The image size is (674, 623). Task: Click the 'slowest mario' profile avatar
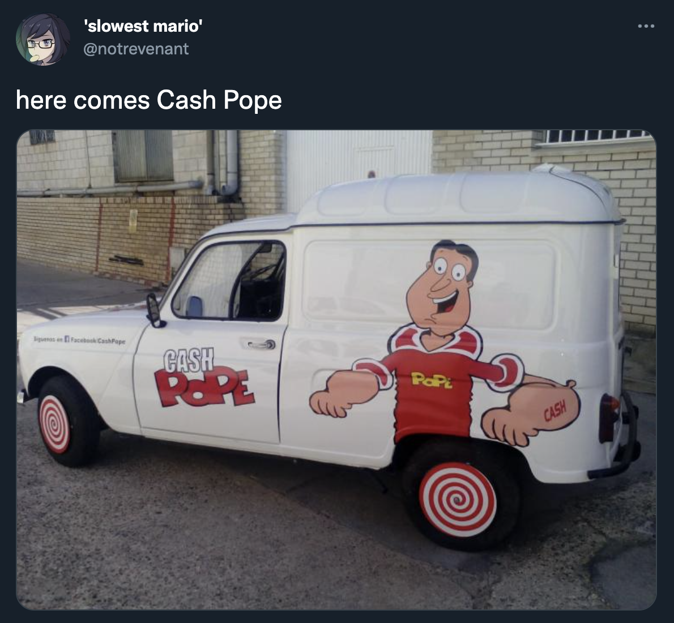42,39
